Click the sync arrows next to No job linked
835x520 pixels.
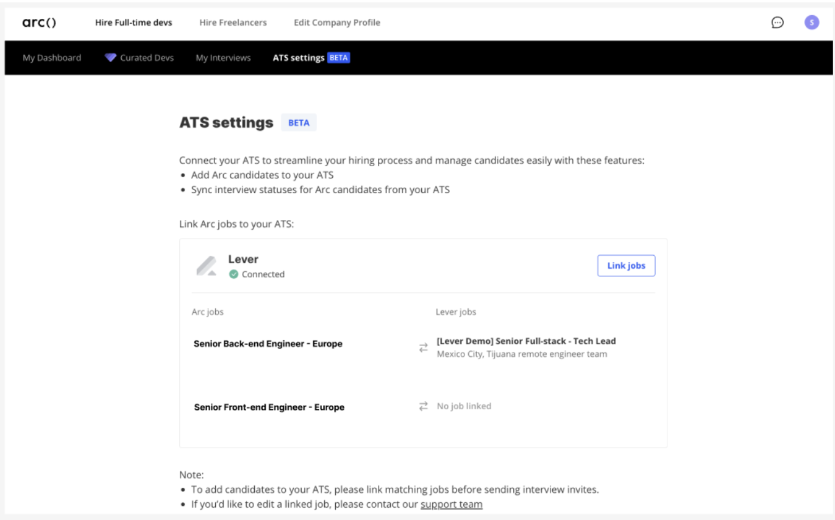click(422, 406)
